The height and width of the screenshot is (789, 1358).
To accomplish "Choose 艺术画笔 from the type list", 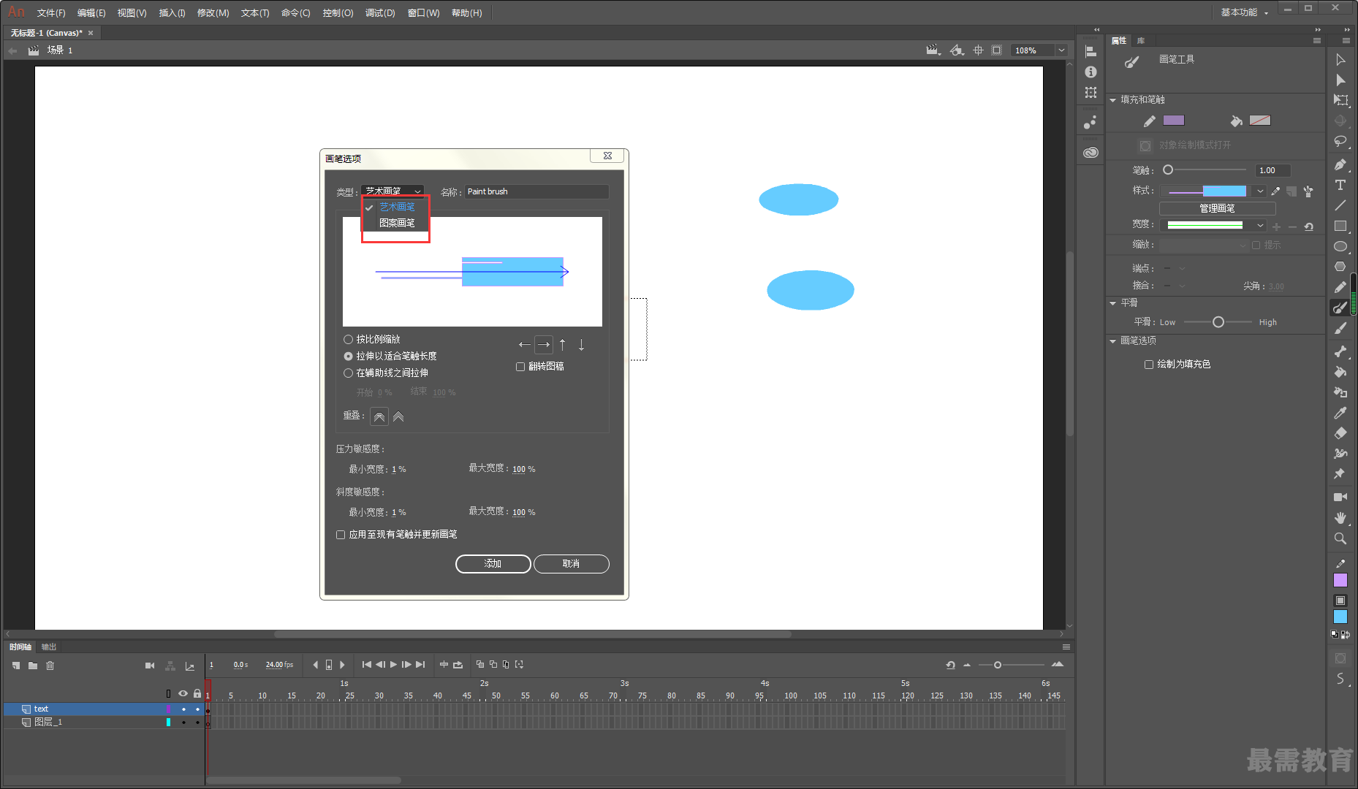I will 397,207.
